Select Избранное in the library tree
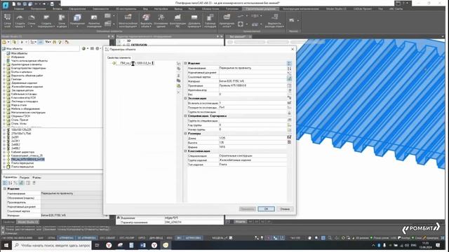 [18, 57]
